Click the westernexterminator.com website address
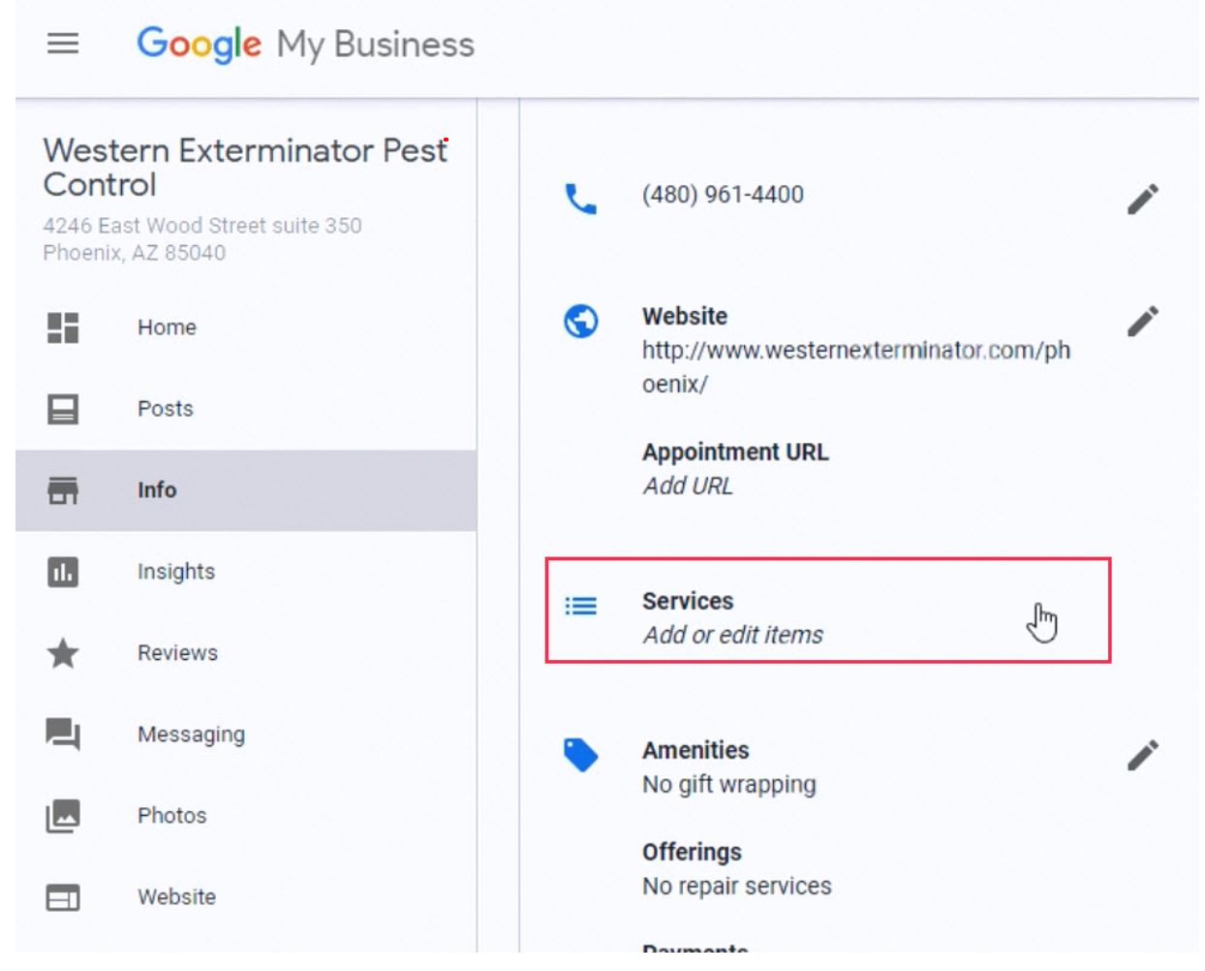This screenshot has height=971, width=1205. 856,367
